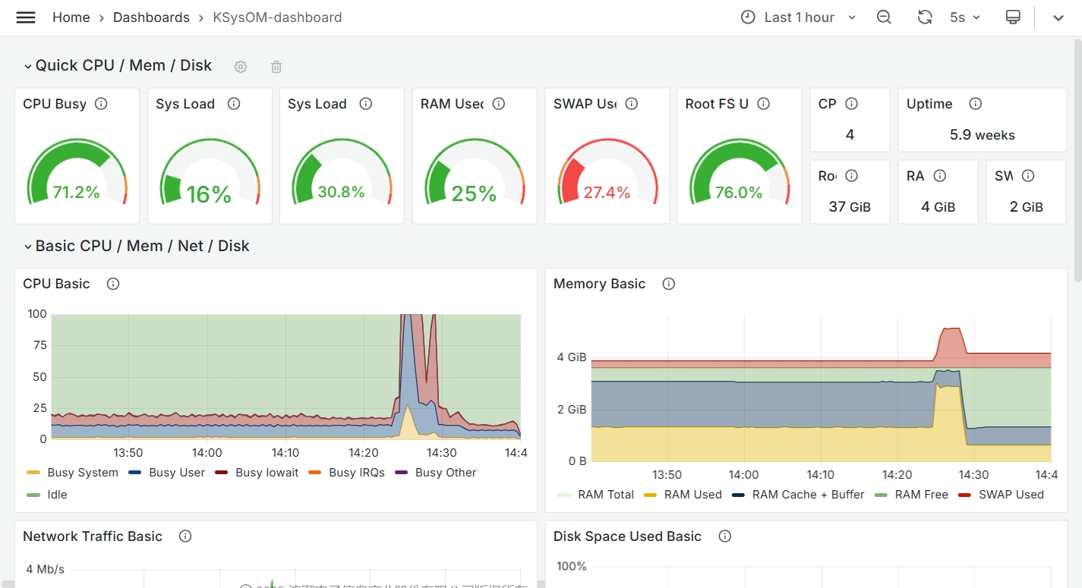Navigate to Dashboards breadcrumb link

(151, 17)
